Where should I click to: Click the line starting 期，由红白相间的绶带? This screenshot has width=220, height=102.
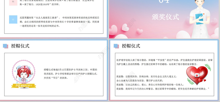(59, 22)
